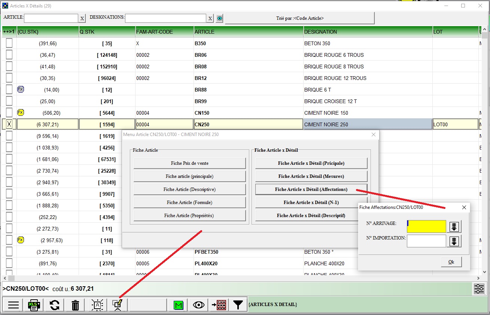
Task: Click the green M icon
Action: pos(178,305)
